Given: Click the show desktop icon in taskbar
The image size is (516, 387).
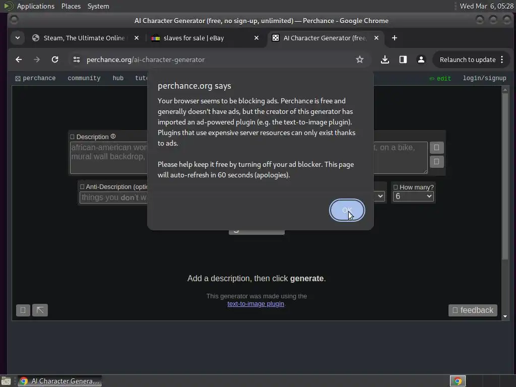Looking at the screenshot, I should click(6, 381).
